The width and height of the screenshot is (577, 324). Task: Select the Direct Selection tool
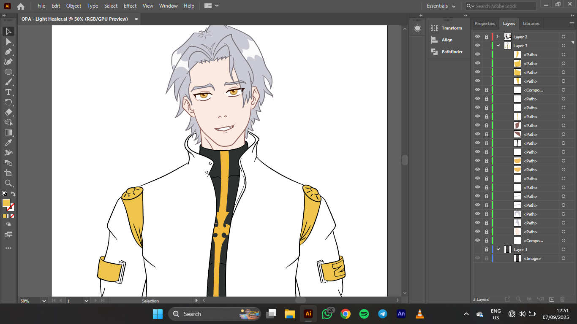8,41
